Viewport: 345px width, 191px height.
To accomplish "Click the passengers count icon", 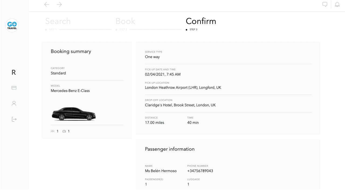I will click(53, 131).
